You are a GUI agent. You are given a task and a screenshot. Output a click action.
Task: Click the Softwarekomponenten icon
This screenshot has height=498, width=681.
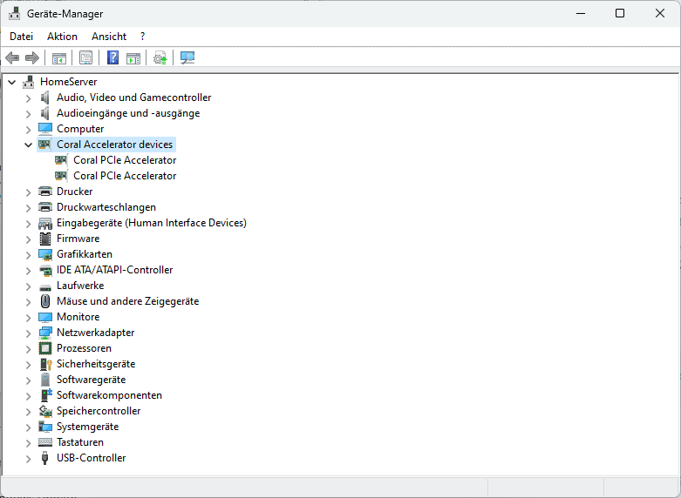click(x=45, y=395)
